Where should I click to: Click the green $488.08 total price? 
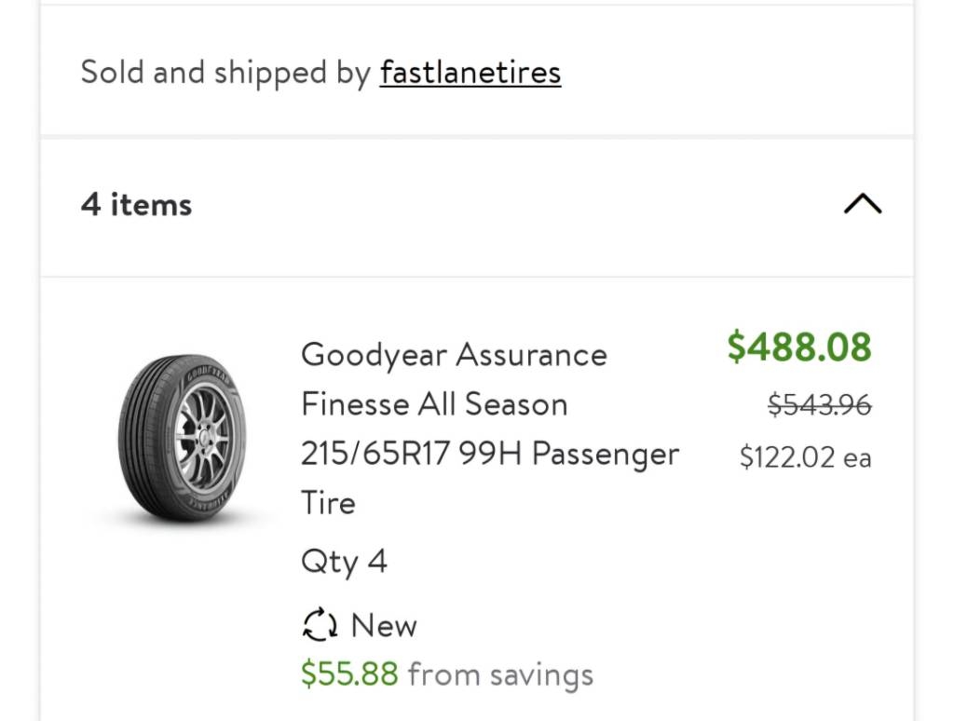799,347
